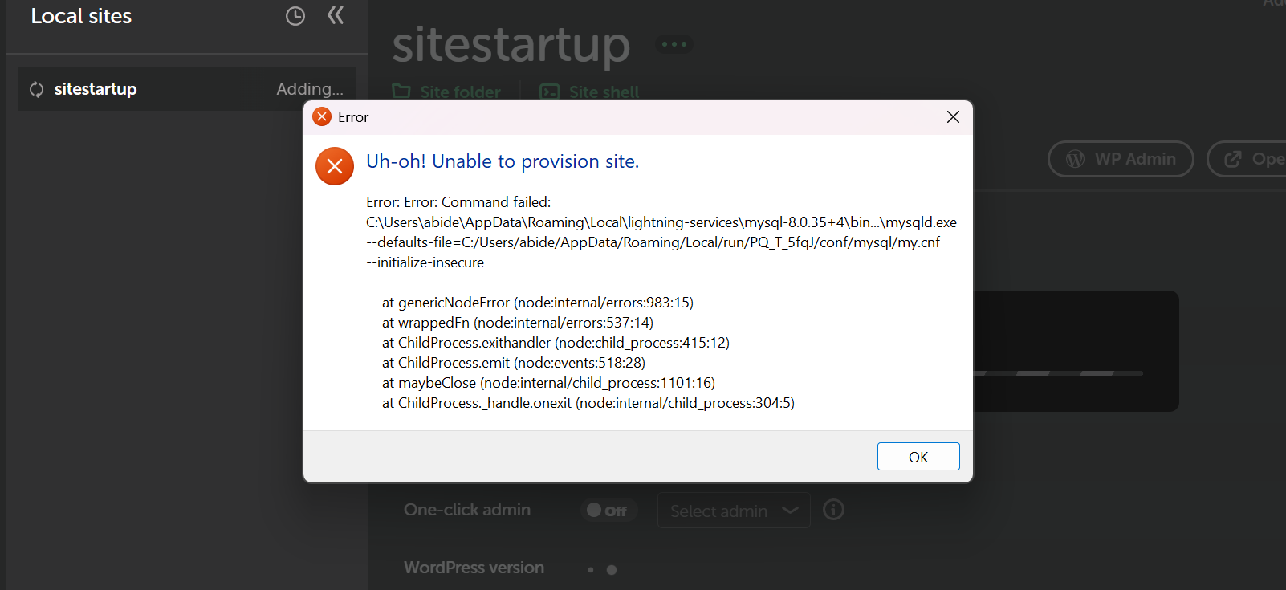
Task: Click the spinning status icon next to sitestartup
Action: [x=37, y=89]
